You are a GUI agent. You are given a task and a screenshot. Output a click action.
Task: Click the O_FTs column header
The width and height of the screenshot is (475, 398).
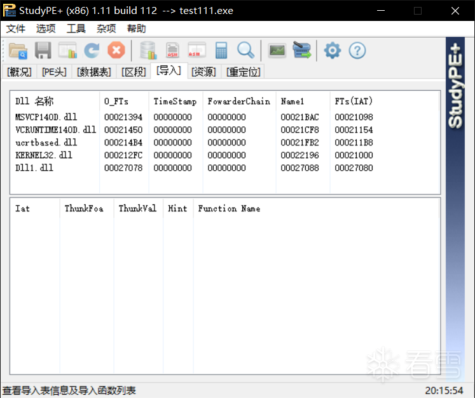coord(124,102)
